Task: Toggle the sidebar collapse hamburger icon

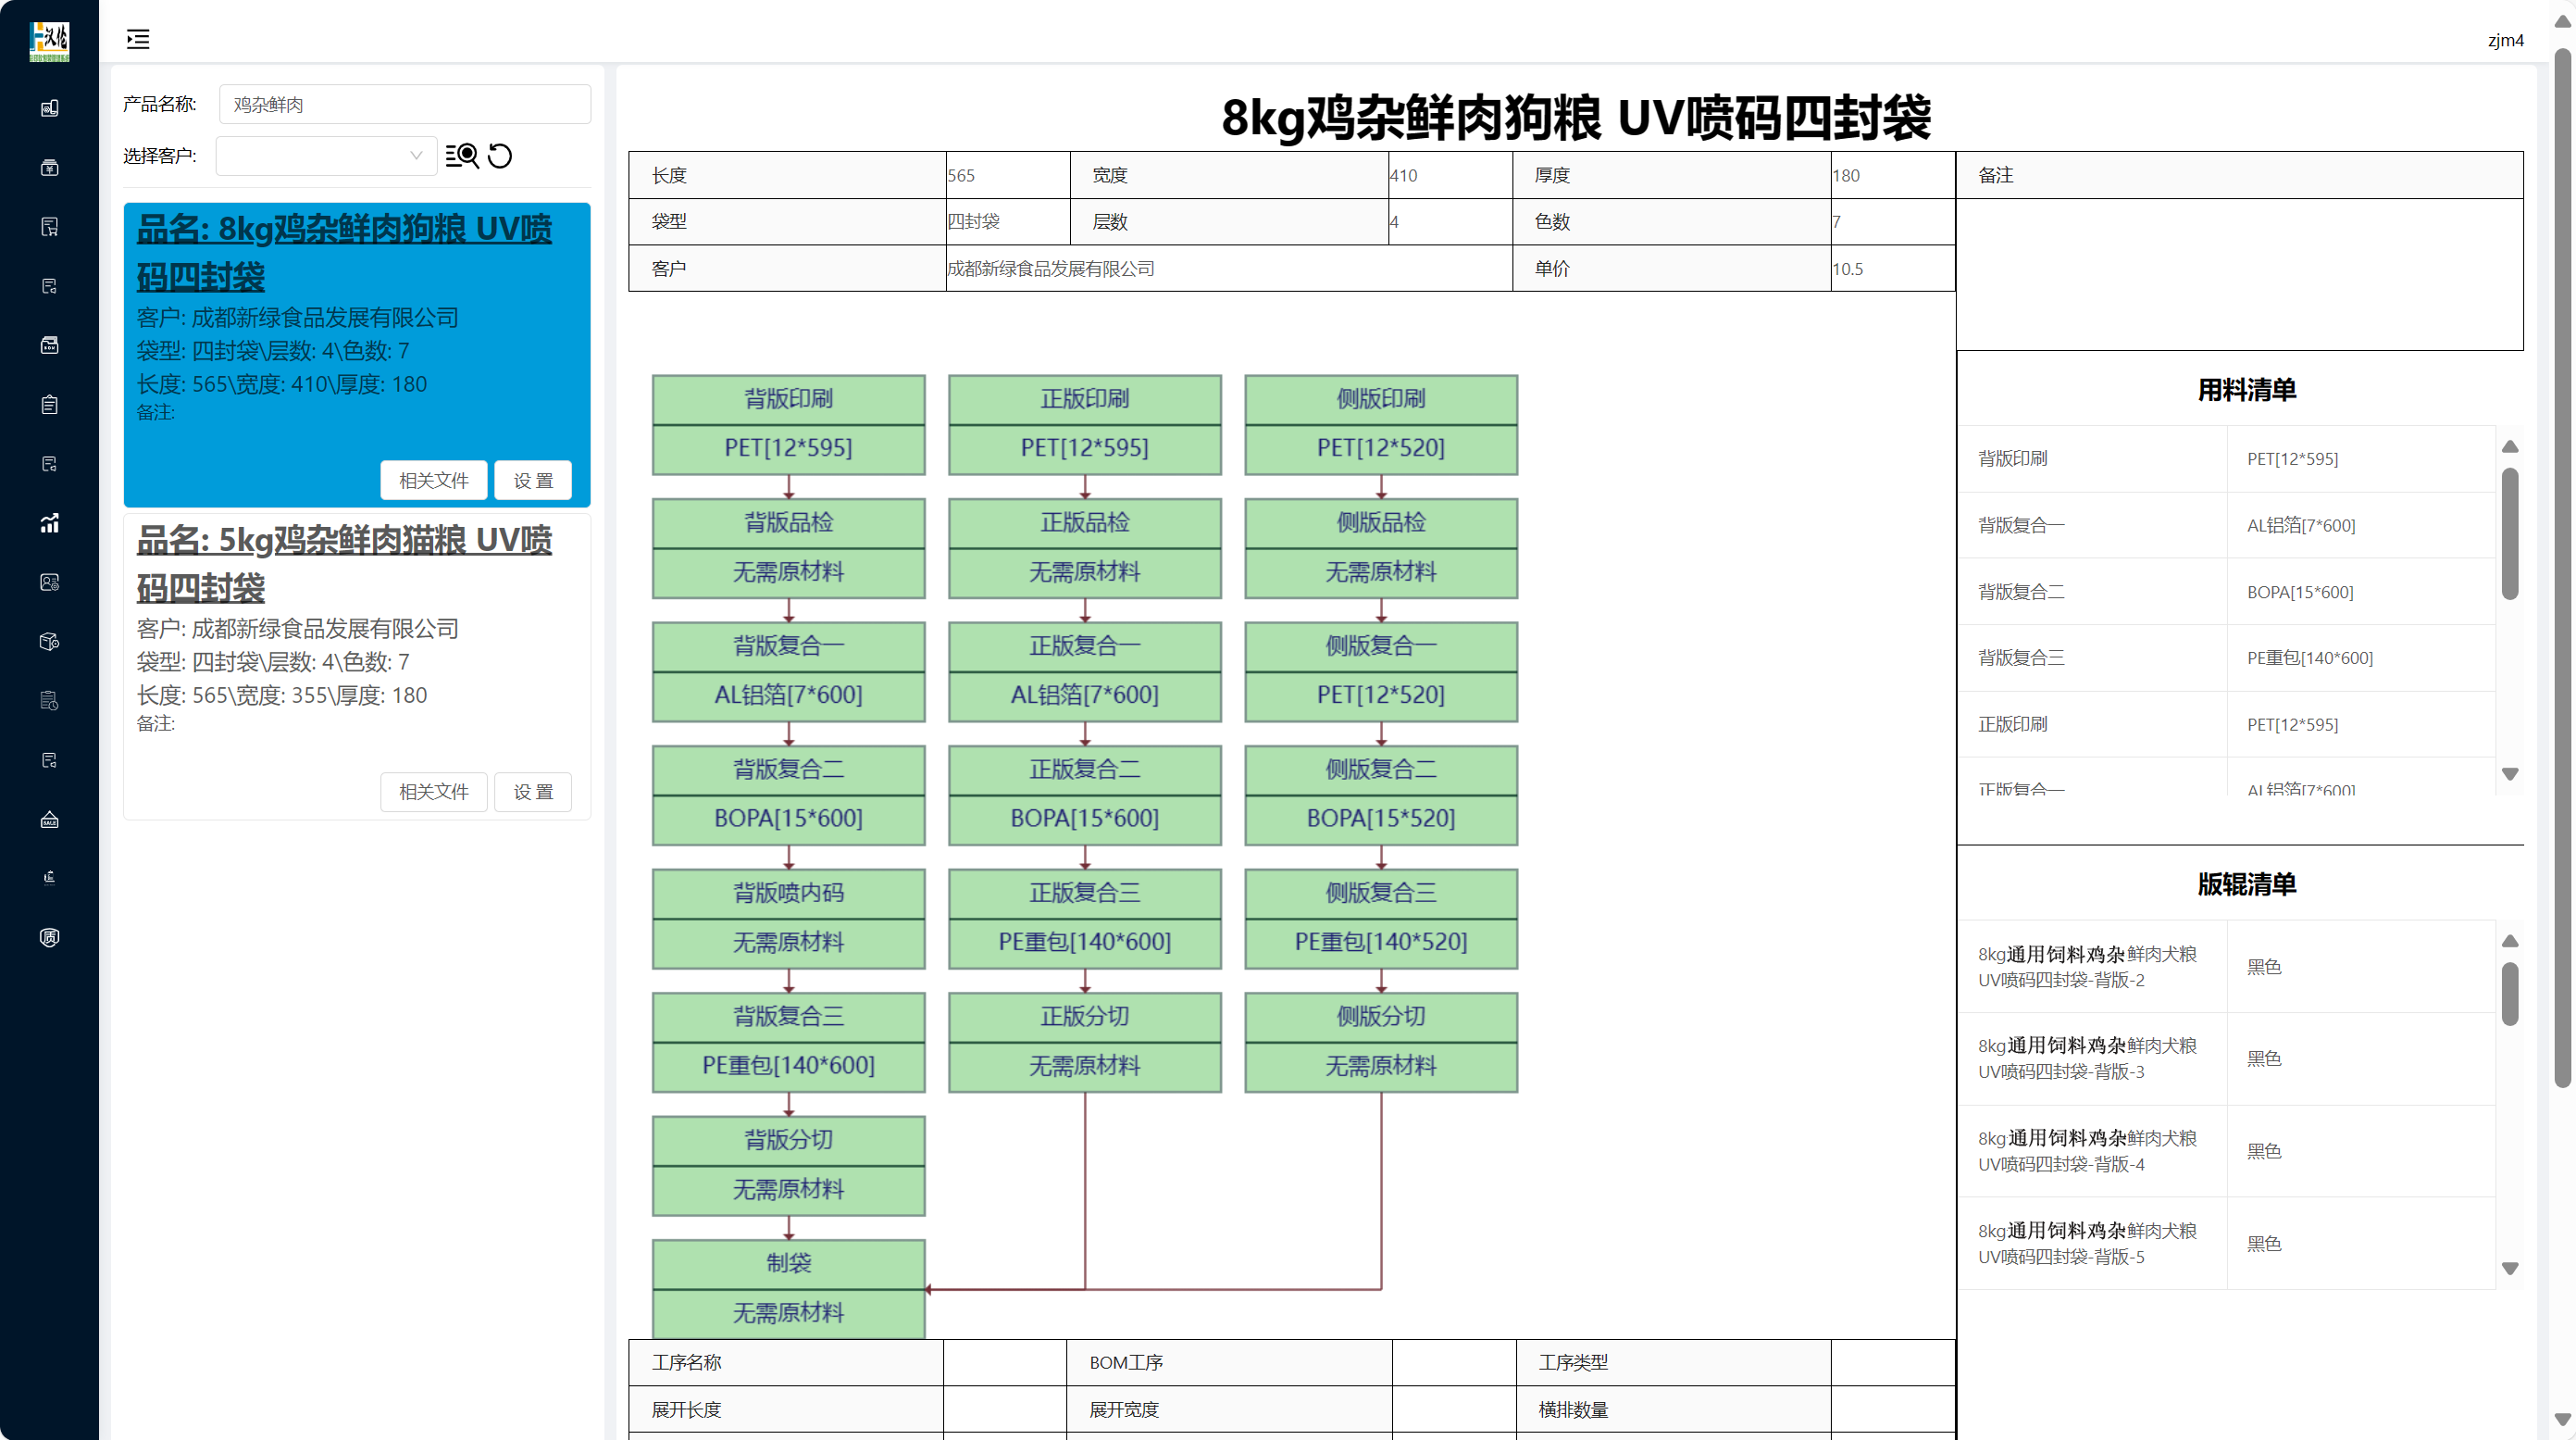Action: tap(138, 40)
